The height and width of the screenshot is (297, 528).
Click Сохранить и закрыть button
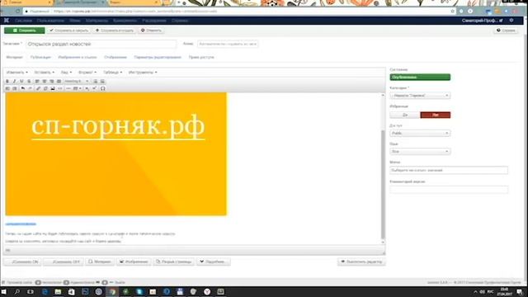coord(68,31)
